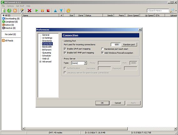Open the Options menu
The width and height of the screenshot is (178, 135).
(10, 6)
